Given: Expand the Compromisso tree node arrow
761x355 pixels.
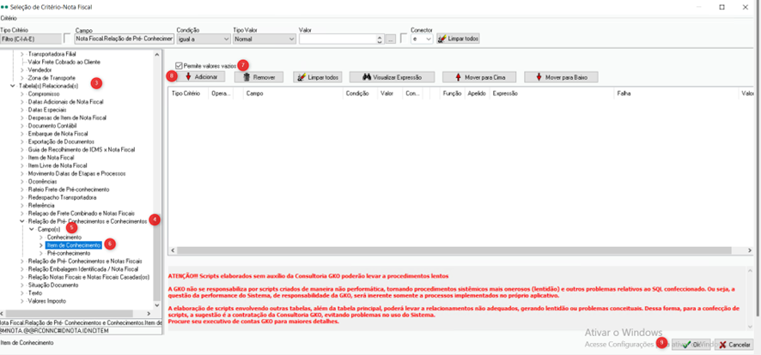Looking at the screenshot, I should pos(21,94).
